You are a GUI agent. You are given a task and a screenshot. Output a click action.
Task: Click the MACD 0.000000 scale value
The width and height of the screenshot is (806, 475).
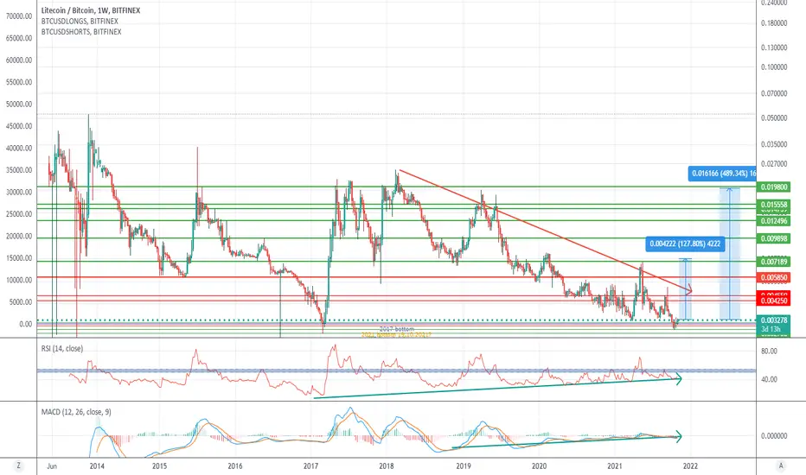(x=774, y=435)
